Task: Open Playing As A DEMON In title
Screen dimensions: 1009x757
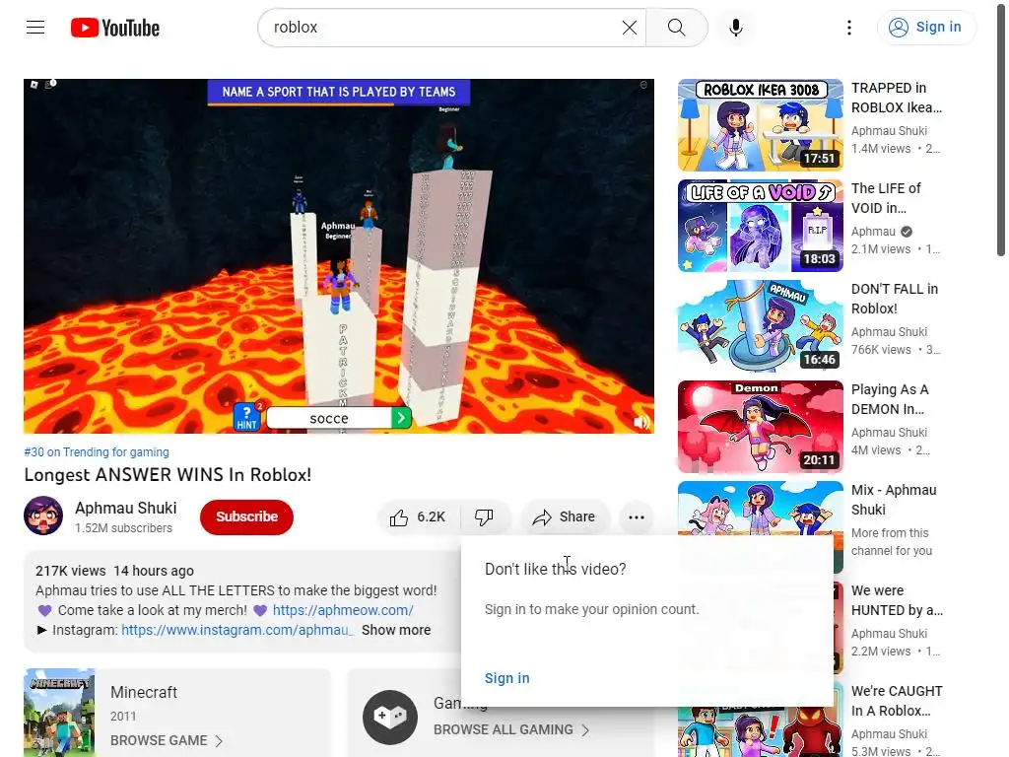Action: point(890,398)
